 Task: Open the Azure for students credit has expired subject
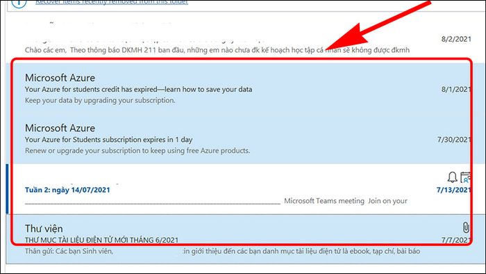(x=138, y=90)
